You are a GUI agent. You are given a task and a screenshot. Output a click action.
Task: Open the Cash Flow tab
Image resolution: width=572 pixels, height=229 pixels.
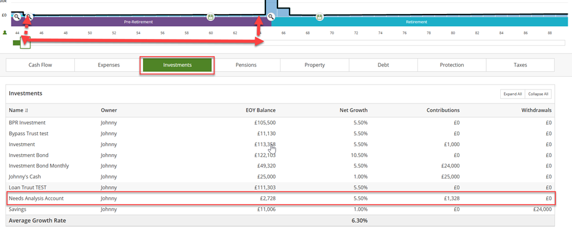(x=40, y=65)
